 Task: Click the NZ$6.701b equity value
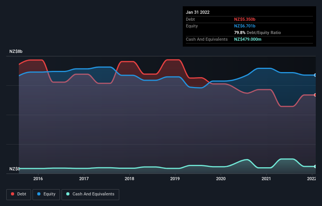click(245, 26)
